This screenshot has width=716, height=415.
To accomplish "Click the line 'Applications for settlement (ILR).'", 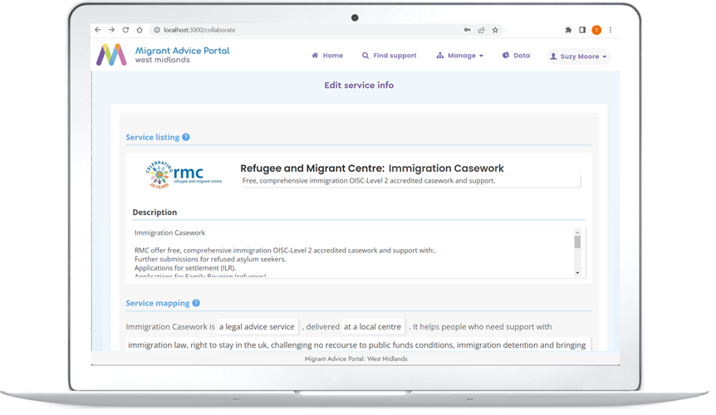I will pyautogui.click(x=185, y=268).
